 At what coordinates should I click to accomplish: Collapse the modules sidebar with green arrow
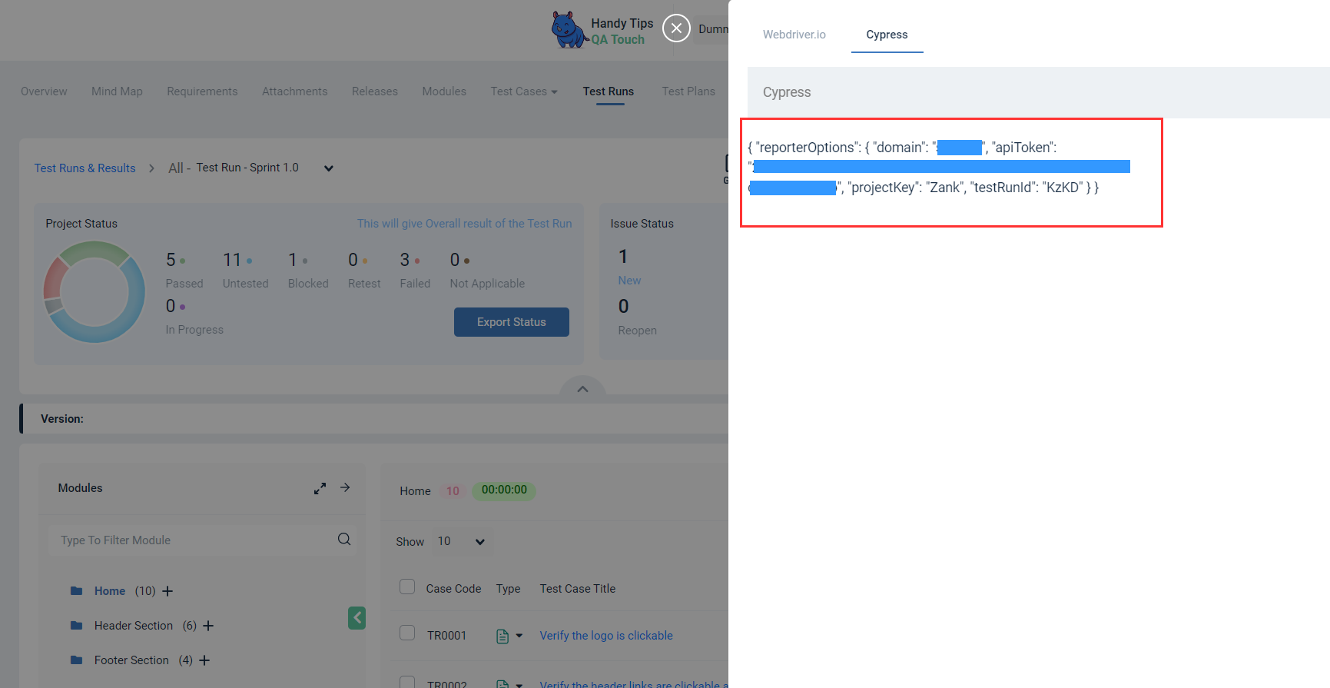point(357,617)
